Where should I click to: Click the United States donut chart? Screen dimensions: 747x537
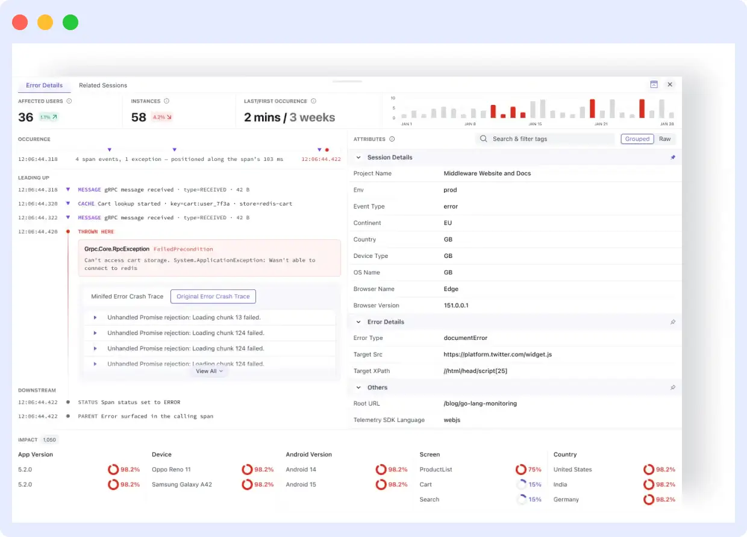tap(649, 469)
